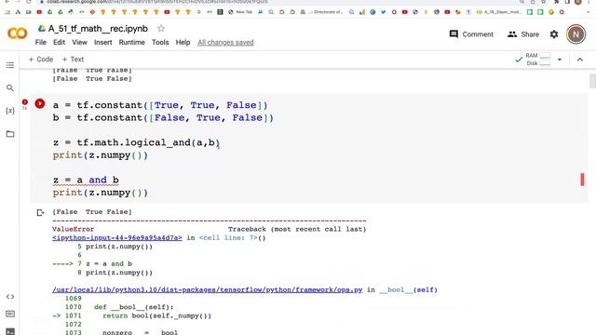Open the Directorate of bookmark
Viewport: 596px width, 335px height.
(x=321, y=12)
